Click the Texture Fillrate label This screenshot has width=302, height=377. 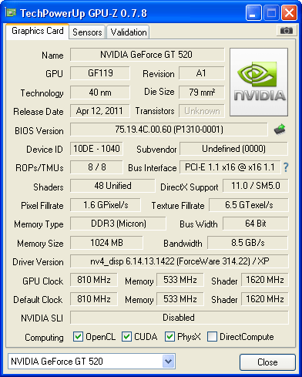click(178, 206)
